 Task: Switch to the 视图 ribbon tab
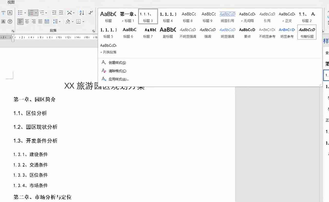click(x=11, y=2)
